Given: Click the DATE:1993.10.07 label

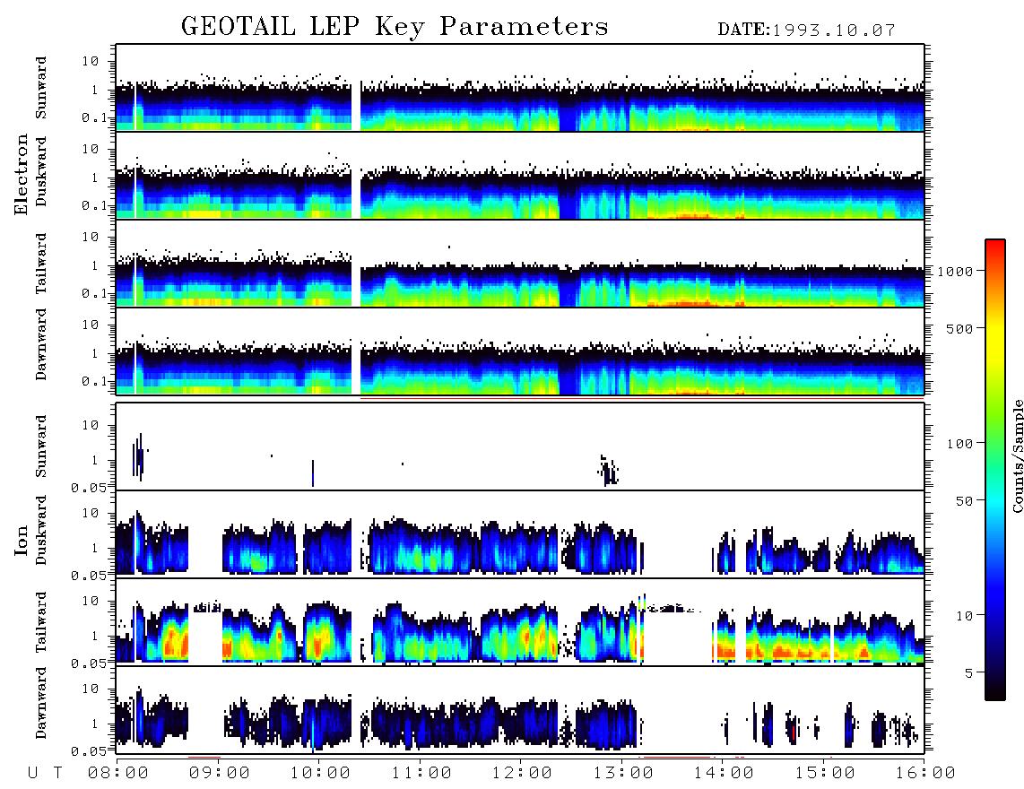Looking at the screenshot, I should tap(806, 30).
